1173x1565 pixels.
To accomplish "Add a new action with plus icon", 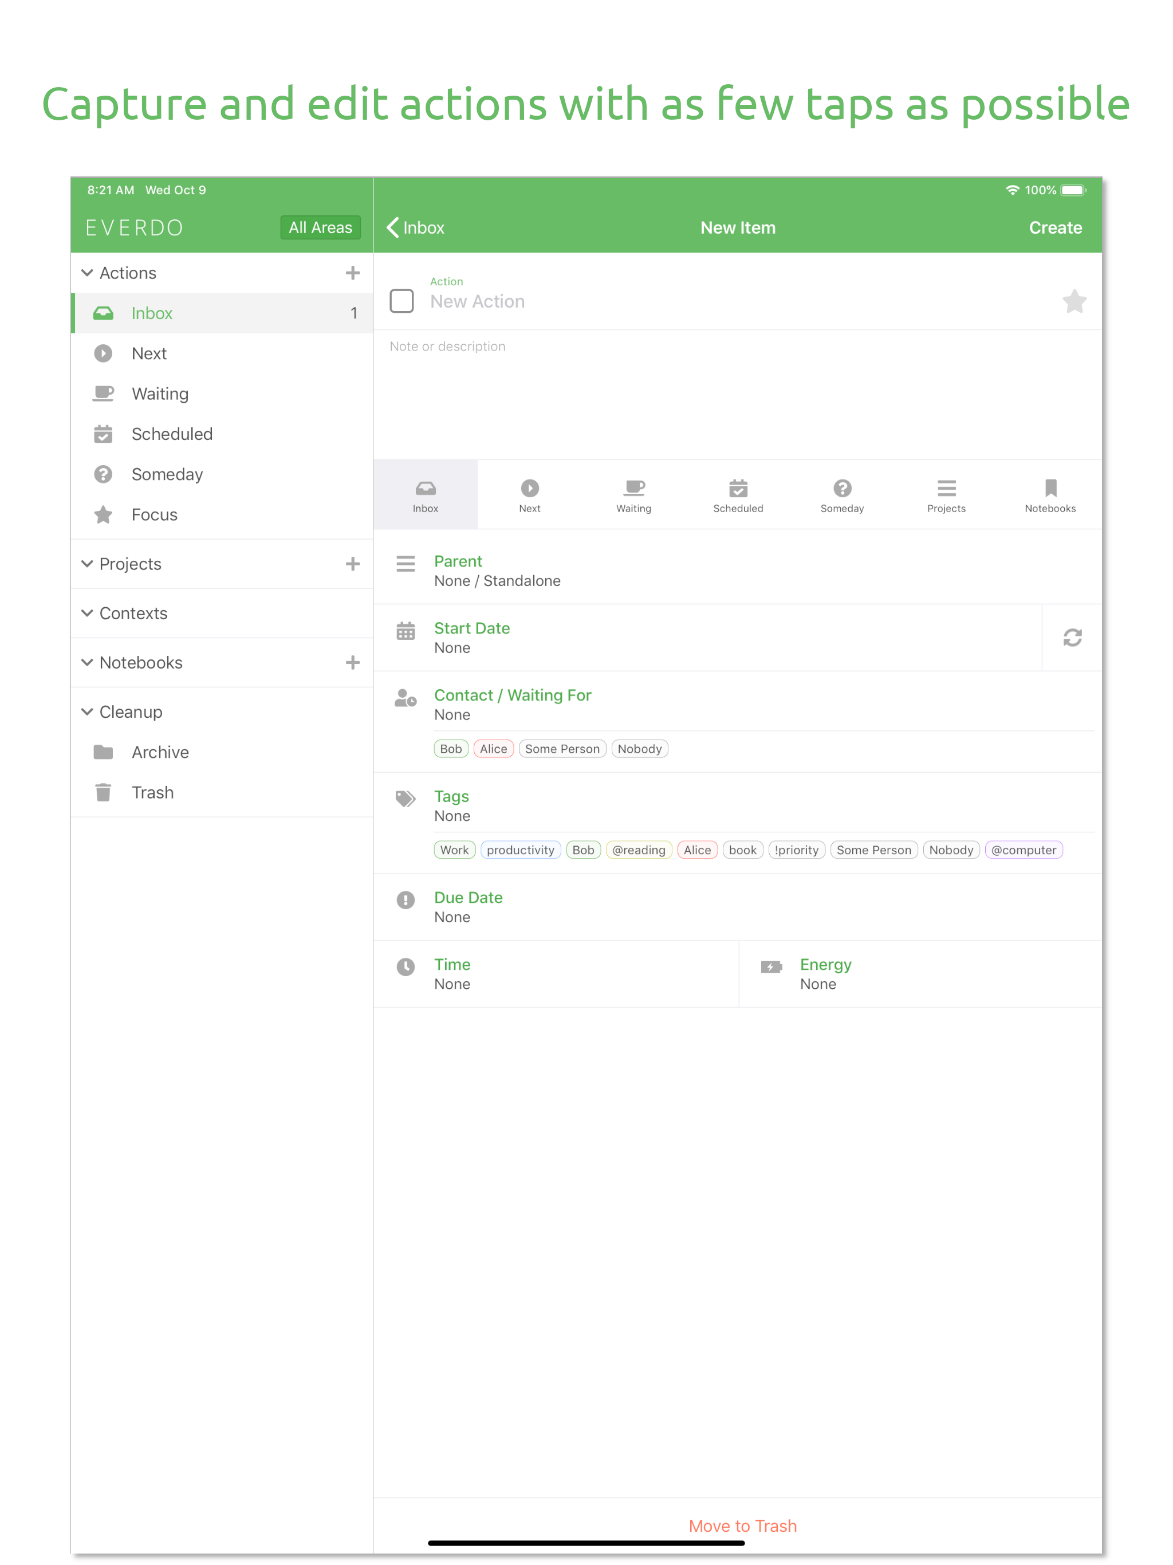I will pos(352,273).
